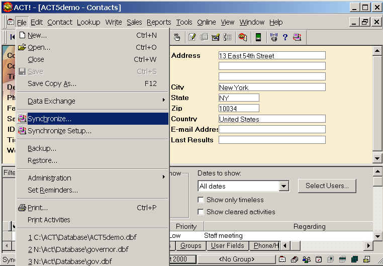Image resolution: width=383 pixels, height=266 pixels.
Task: Click the green handheld device toolbar icon
Action: (x=258, y=37)
